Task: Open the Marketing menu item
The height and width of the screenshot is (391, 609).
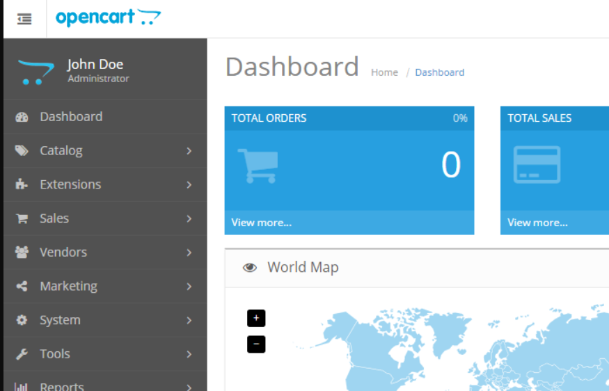Action: tap(68, 286)
